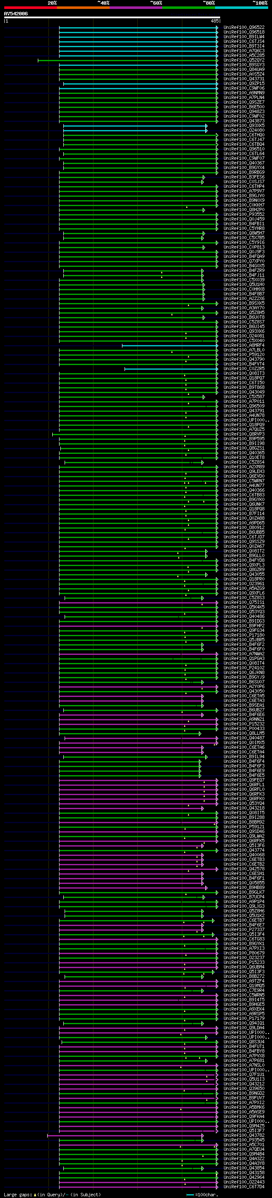
Task: Select the UniRef100_C0SJS7 label
Action: pos(244,182)
